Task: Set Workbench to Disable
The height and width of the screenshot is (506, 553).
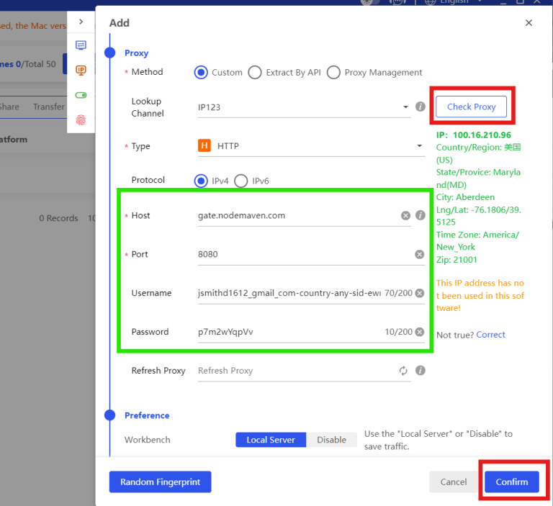Action: coord(331,440)
